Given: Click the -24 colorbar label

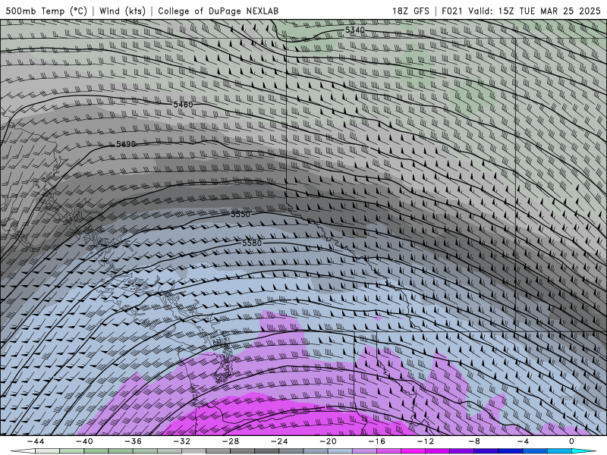Looking at the screenshot, I should coord(279,441).
